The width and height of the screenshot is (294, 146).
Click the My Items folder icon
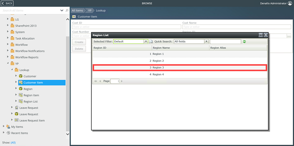pos(8,127)
